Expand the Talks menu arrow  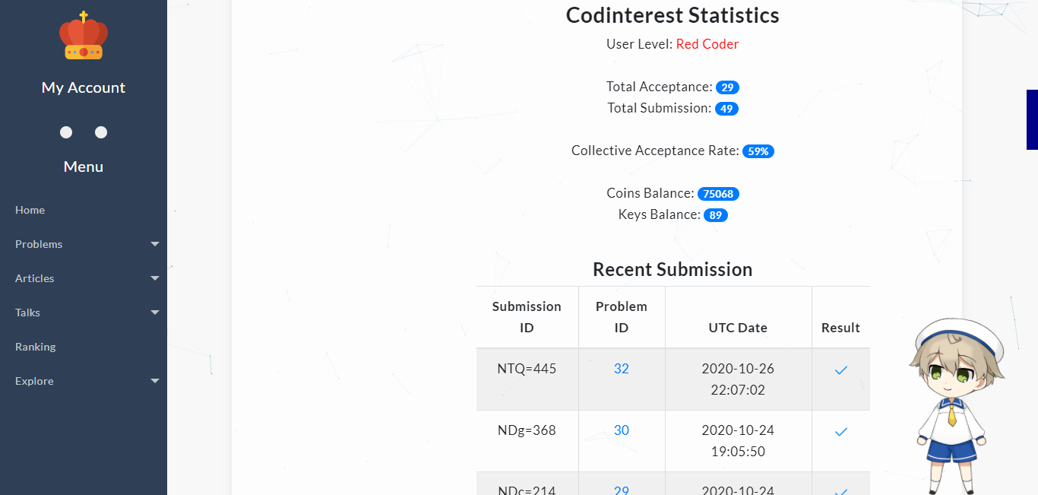pos(155,313)
